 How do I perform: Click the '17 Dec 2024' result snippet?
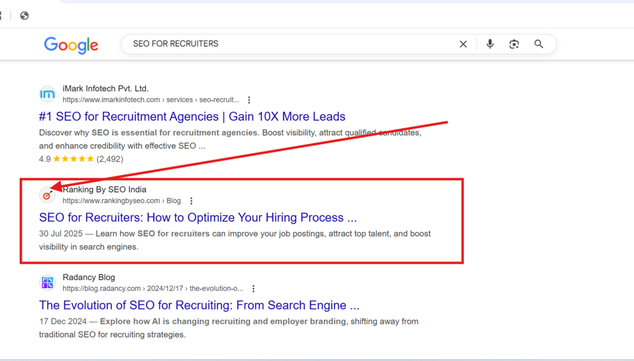coord(228,328)
